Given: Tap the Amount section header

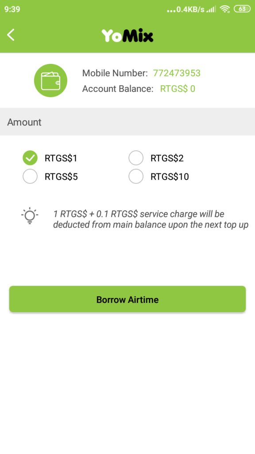Looking at the screenshot, I should tap(127, 121).
